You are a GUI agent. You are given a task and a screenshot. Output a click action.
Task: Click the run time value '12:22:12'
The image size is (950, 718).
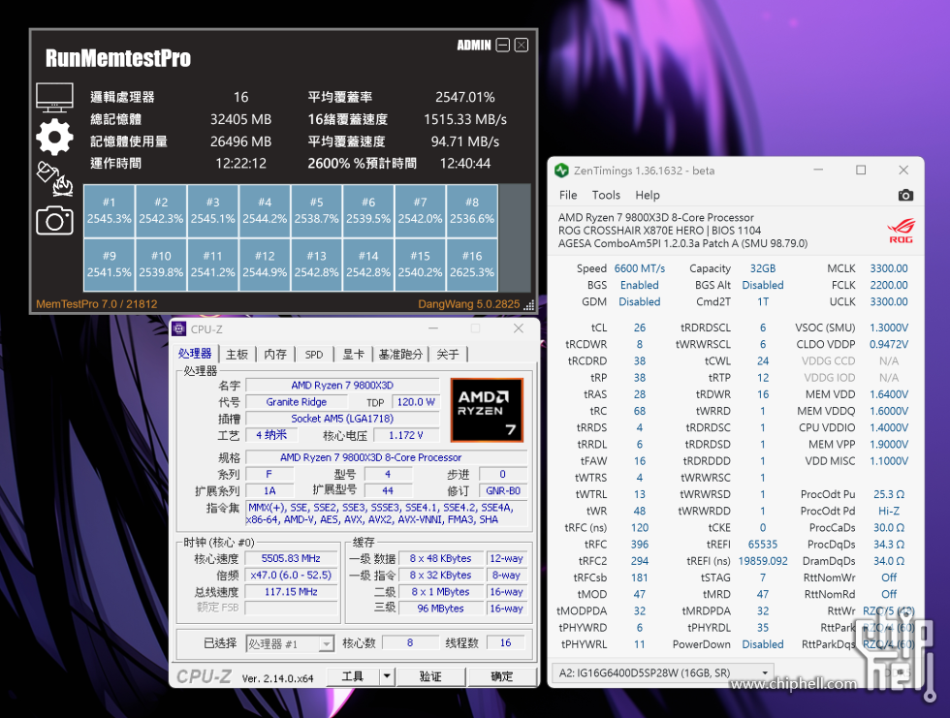point(241,164)
